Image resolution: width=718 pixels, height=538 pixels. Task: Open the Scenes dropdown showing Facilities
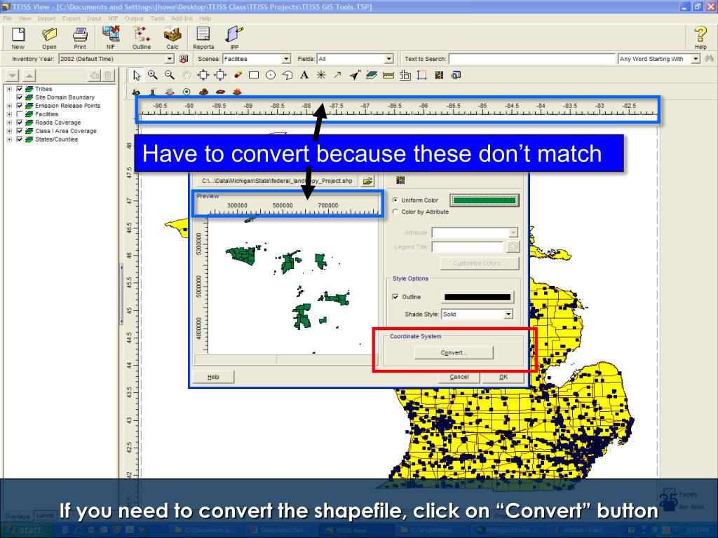(x=286, y=59)
